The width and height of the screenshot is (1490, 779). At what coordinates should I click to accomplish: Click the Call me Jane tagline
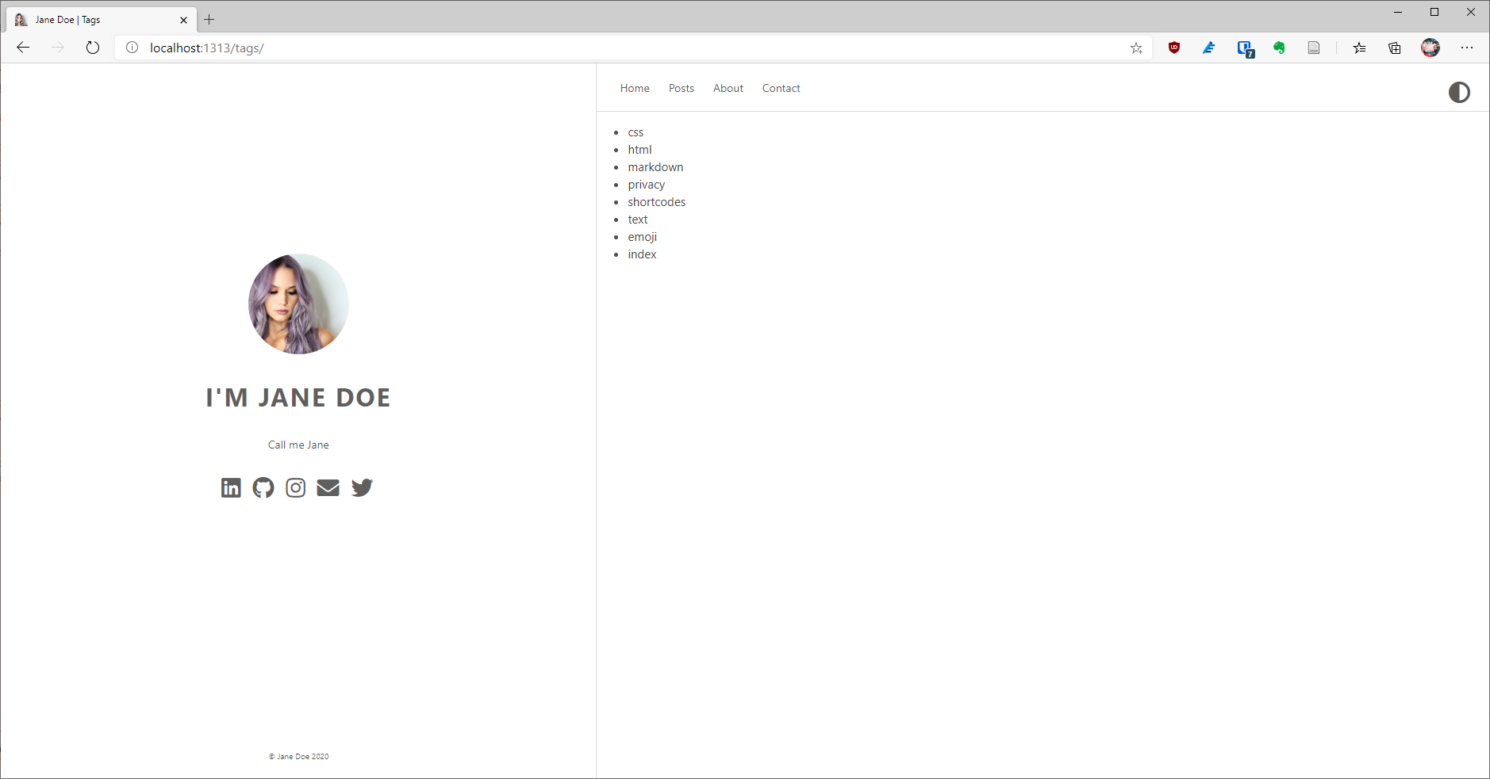coord(298,445)
